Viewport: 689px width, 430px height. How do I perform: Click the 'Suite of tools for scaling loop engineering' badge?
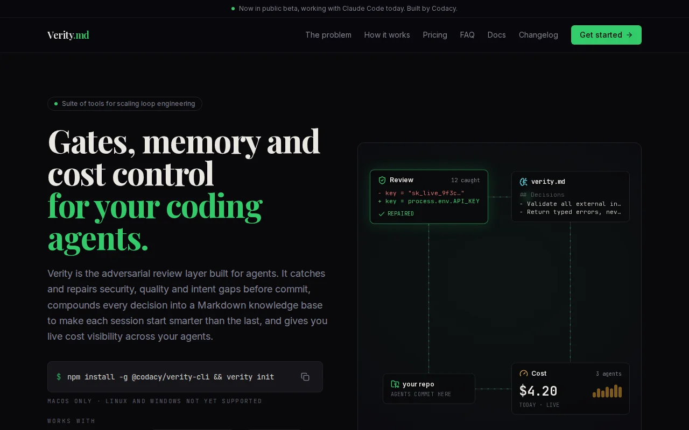pos(125,104)
